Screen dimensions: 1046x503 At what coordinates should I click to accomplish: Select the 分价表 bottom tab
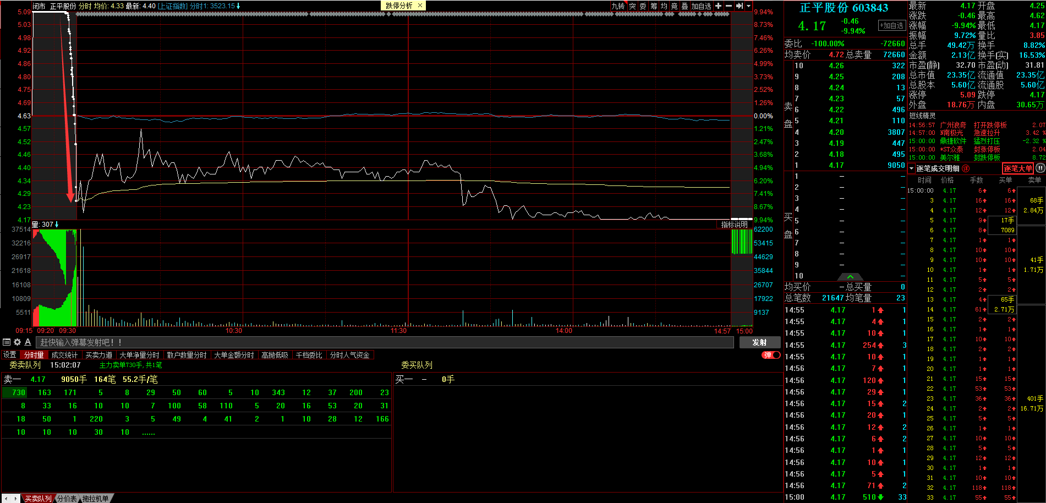tap(67, 499)
